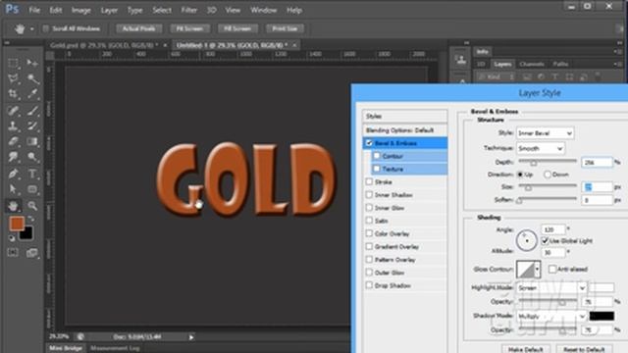Select the Down direction radio button
The image size is (628, 353).
(x=548, y=175)
